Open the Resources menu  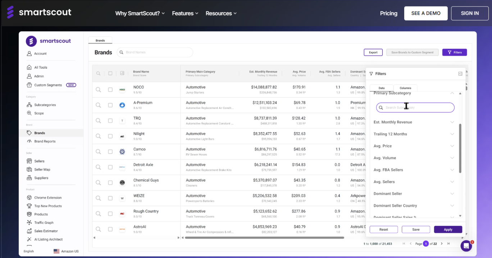221,13
